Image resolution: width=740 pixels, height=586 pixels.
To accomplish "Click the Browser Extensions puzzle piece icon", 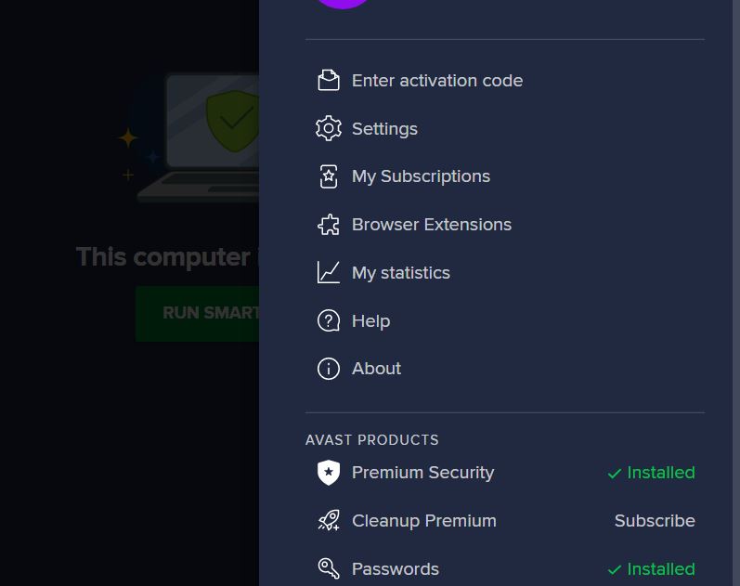I will 329,225.
